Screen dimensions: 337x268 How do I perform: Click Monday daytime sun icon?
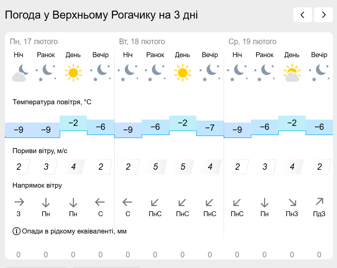(73, 73)
